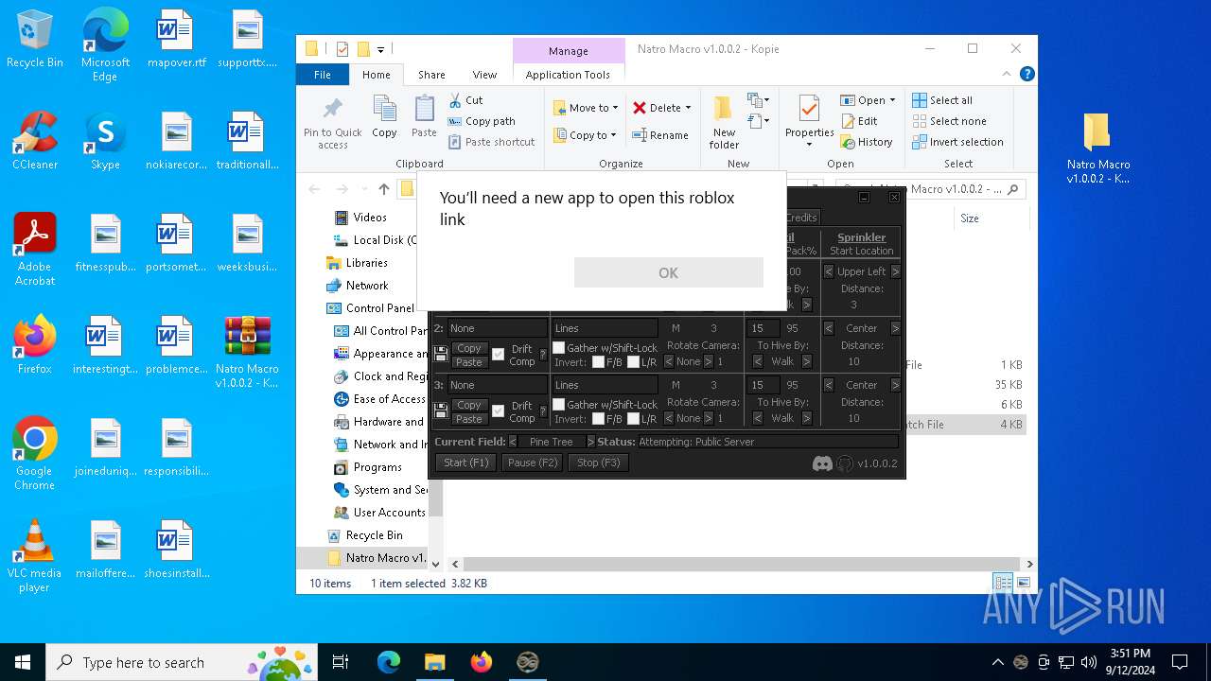Click Select none in File Explorer
This screenshot has width=1211, height=681.
pos(949,121)
